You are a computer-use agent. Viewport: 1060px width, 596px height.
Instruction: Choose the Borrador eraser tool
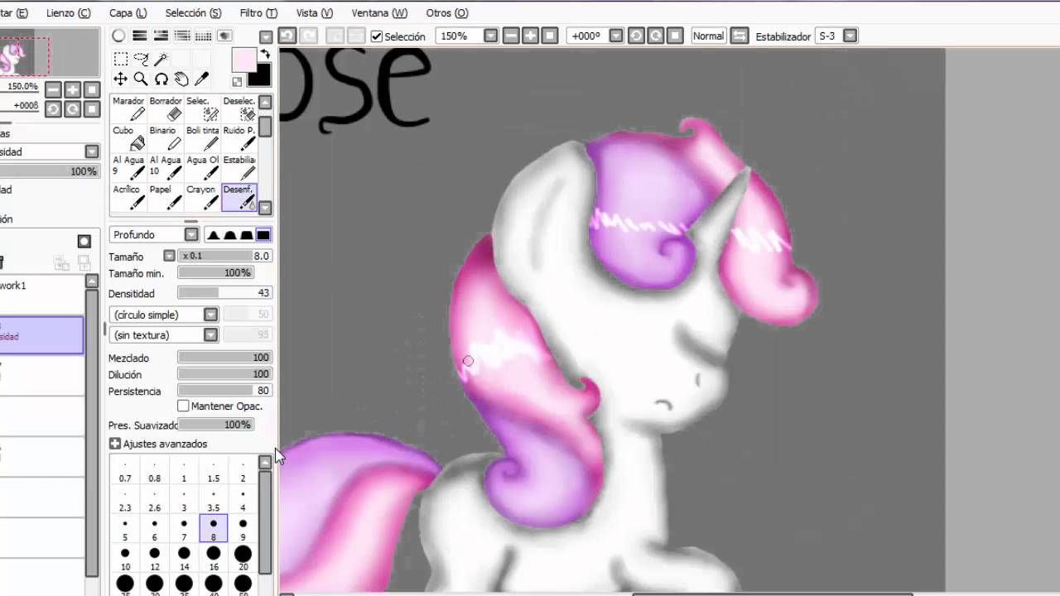tap(166, 109)
